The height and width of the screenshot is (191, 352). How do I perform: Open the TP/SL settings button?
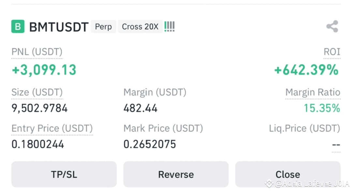tap(64, 174)
